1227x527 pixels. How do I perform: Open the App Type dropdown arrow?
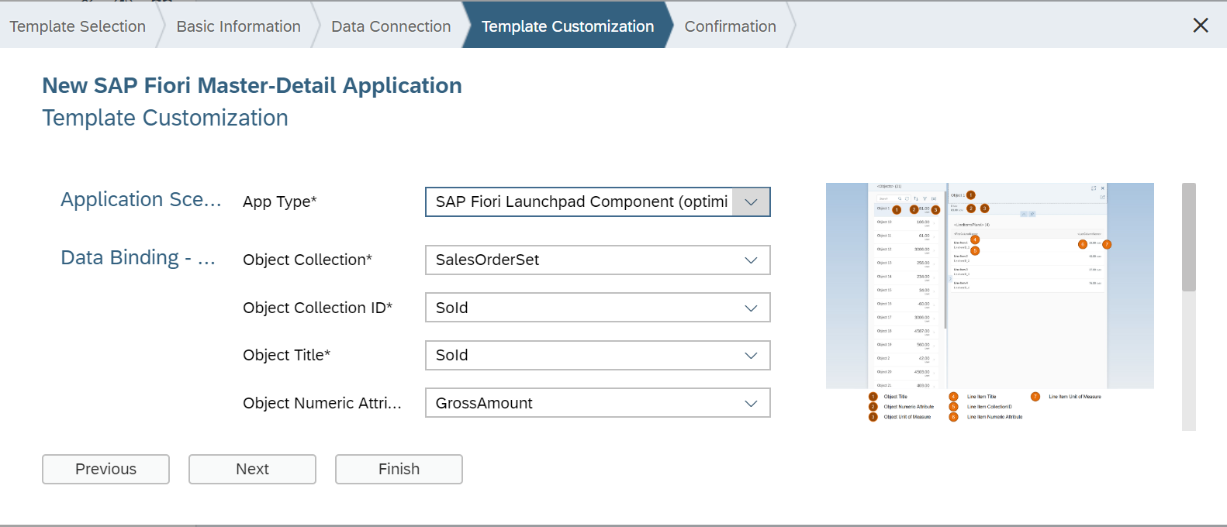(x=751, y=202)
